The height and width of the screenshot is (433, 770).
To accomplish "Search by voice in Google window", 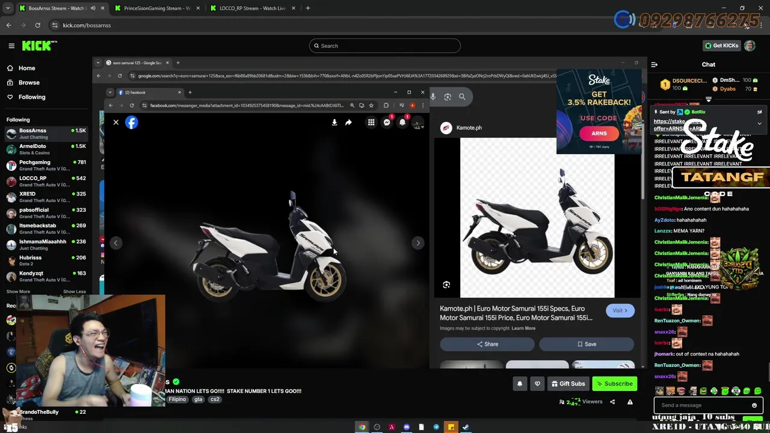I will (x=433, y=97).
